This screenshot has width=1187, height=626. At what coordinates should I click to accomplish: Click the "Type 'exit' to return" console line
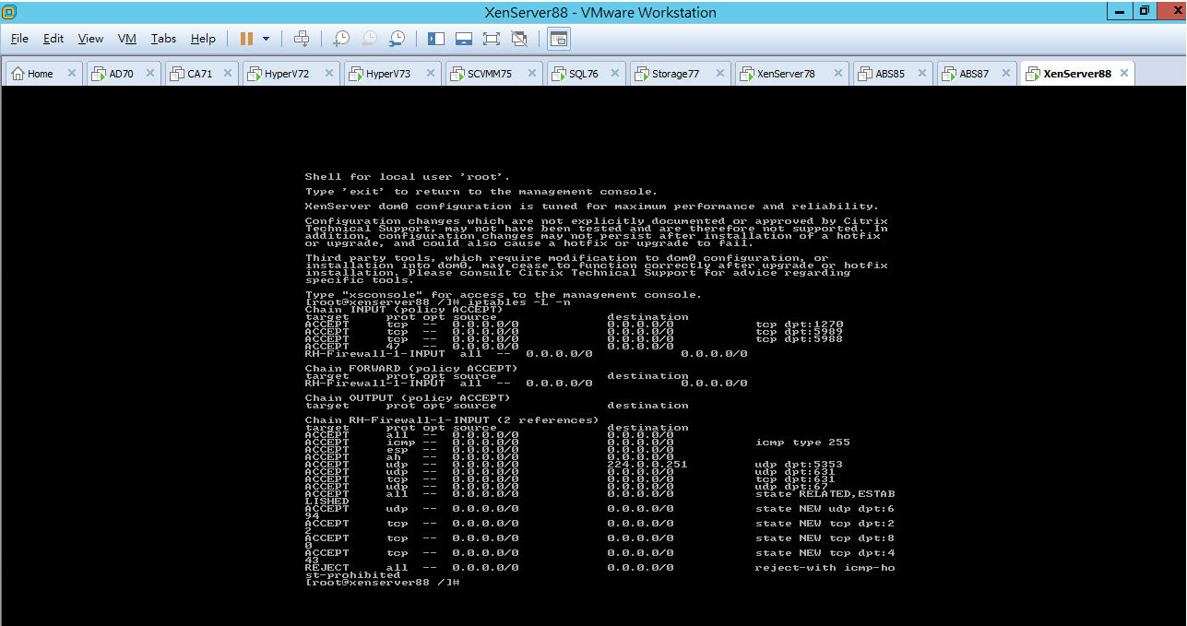pyautogui.click(x=481, y=192)
